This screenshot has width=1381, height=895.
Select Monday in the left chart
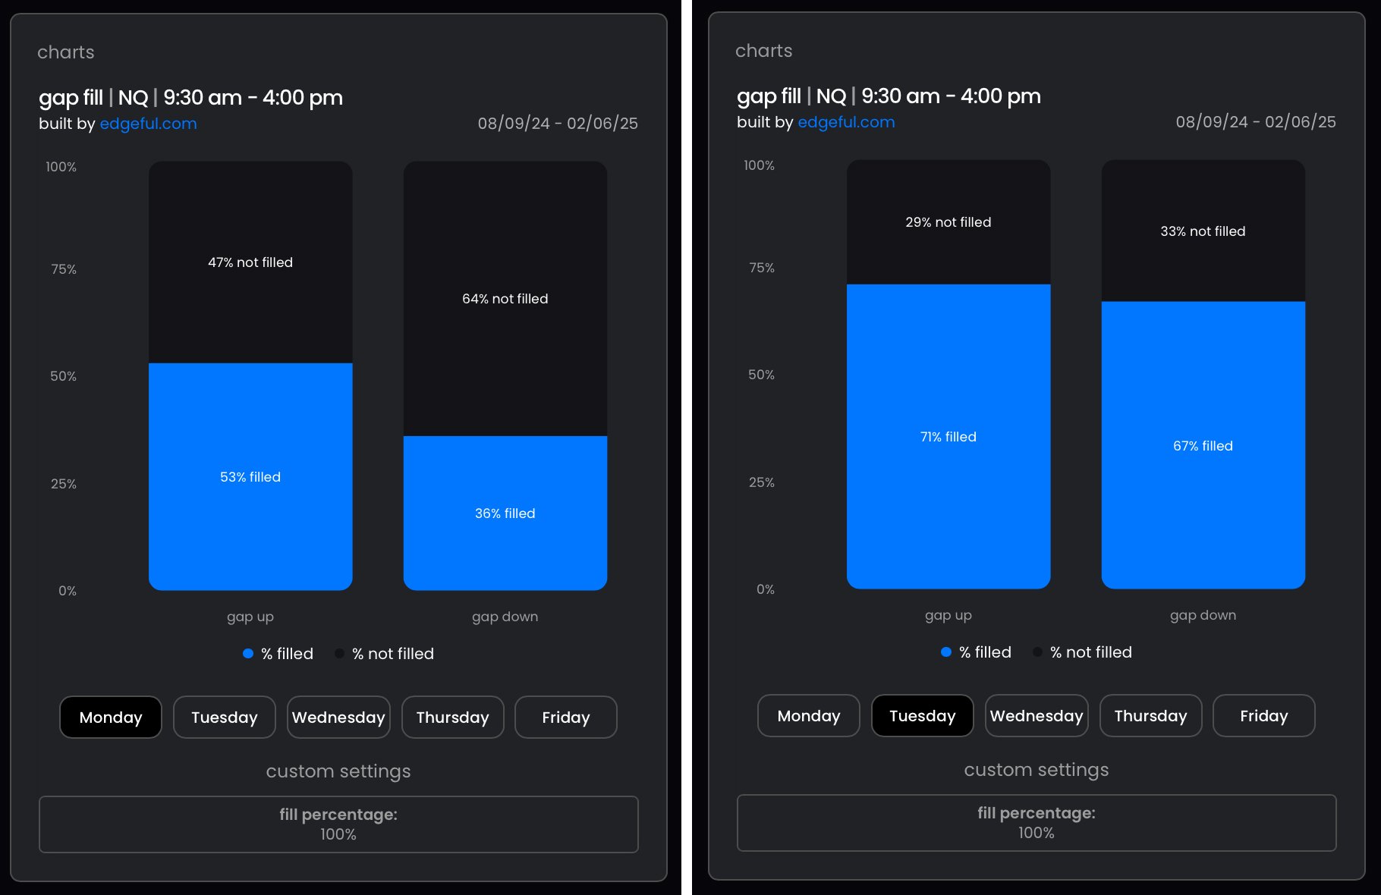tap(111, 717)
